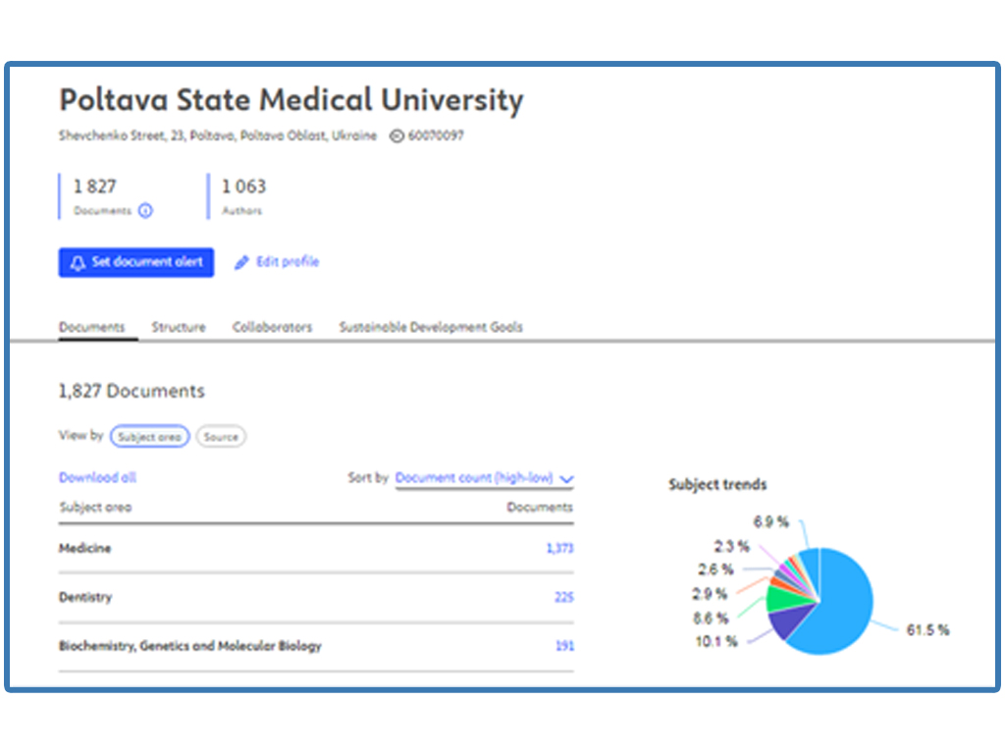The image size is (1005, 754).
Task: Select the Subject area view pill
Action: click(150, 437)
